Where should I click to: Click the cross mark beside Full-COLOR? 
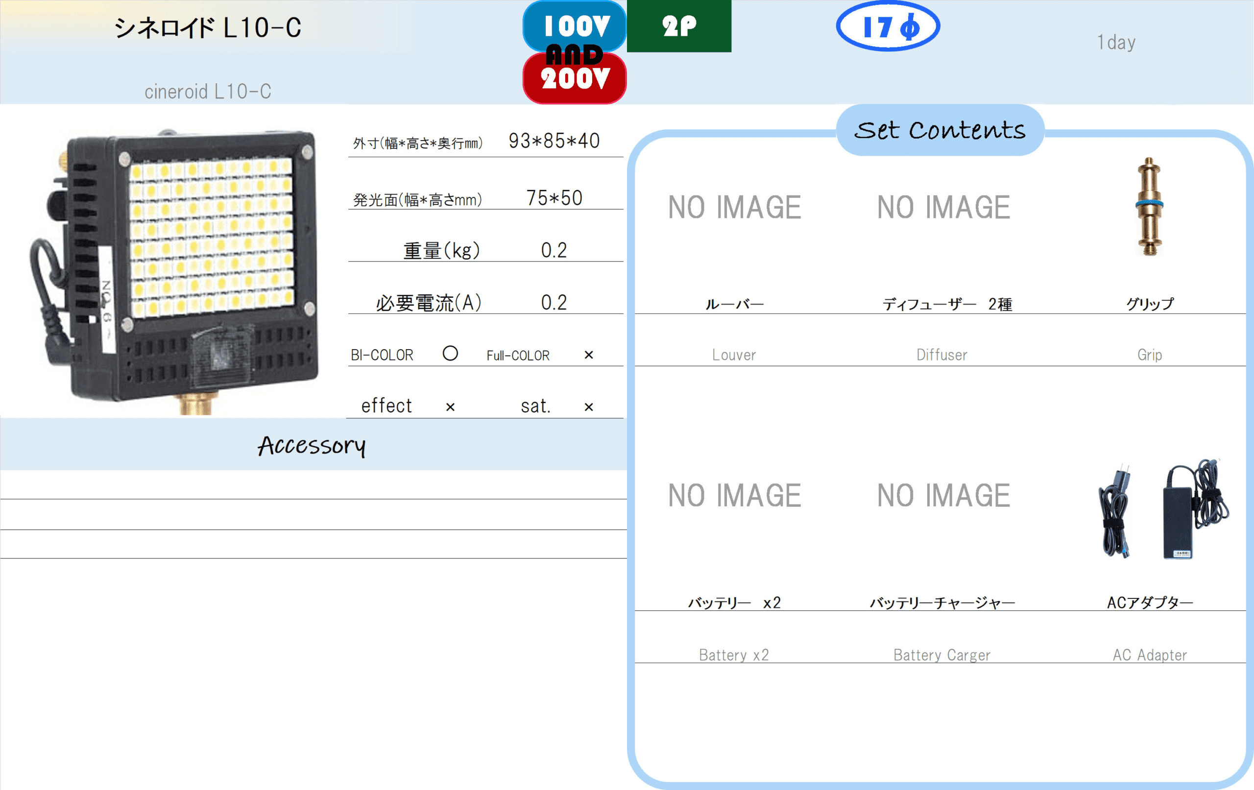tap(589, 355)
